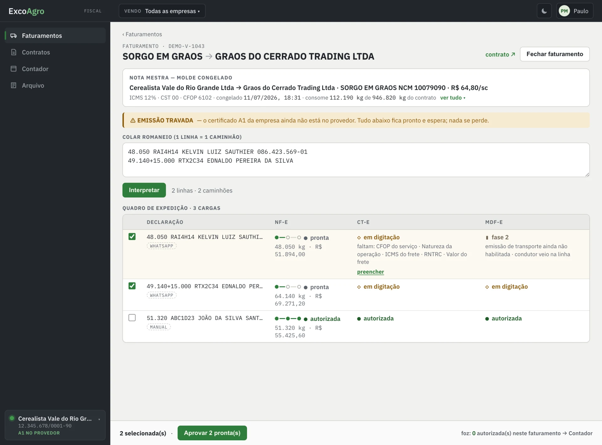
Task: Uncheck the 49.140+15.000 RTX2C34 load checkbox
Action: [x=132, y=286]
